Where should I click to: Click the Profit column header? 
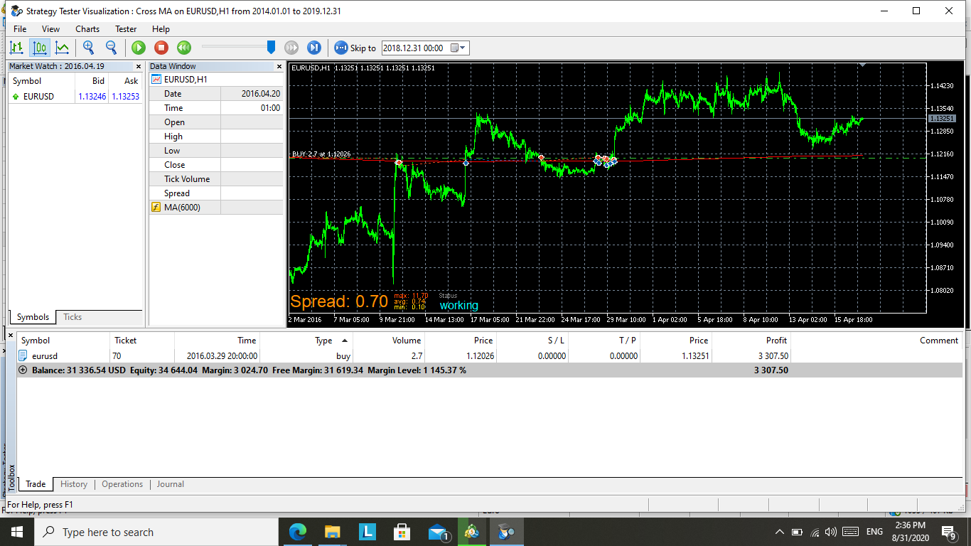click(751, 341)
